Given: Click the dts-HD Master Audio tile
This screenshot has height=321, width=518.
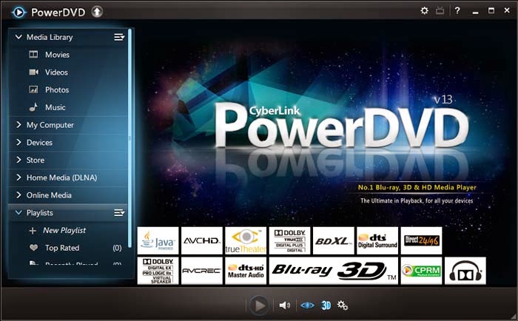Looking at the screenshot, I should click(246, 271).
